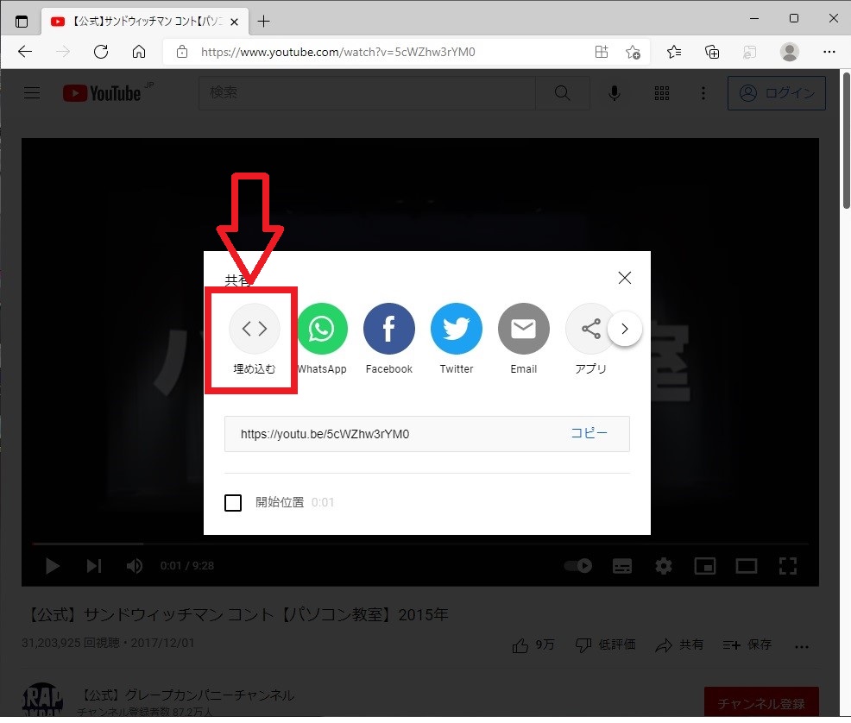Skip to next video
Image resolution: width=851 pixels, height=723 pixels.
94,566
